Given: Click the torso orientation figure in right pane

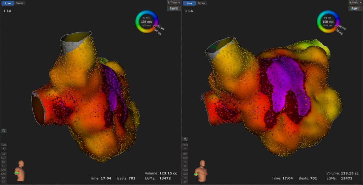Looking at the screenshot, I should [202, 171].
